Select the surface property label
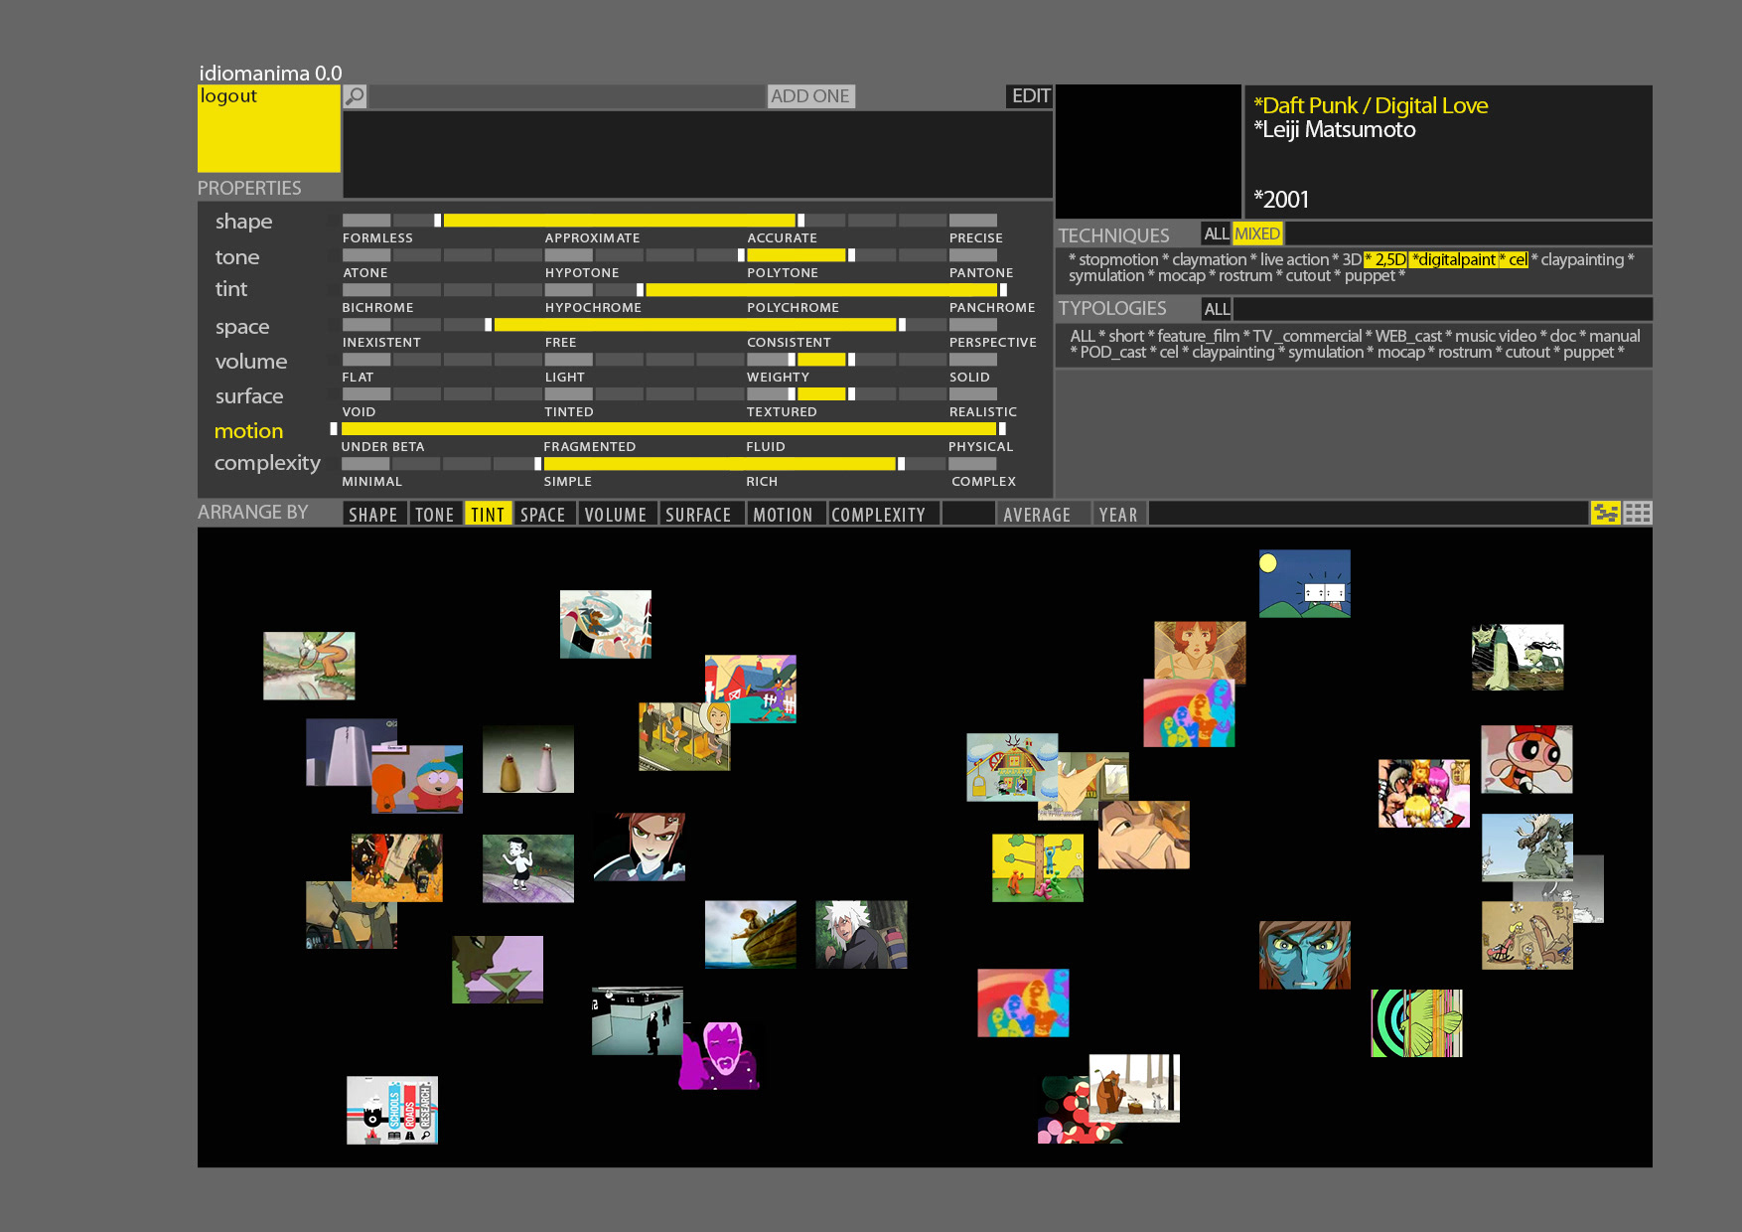The height and width of the screenshot is (1232, 1742). (x=249, y=396)
